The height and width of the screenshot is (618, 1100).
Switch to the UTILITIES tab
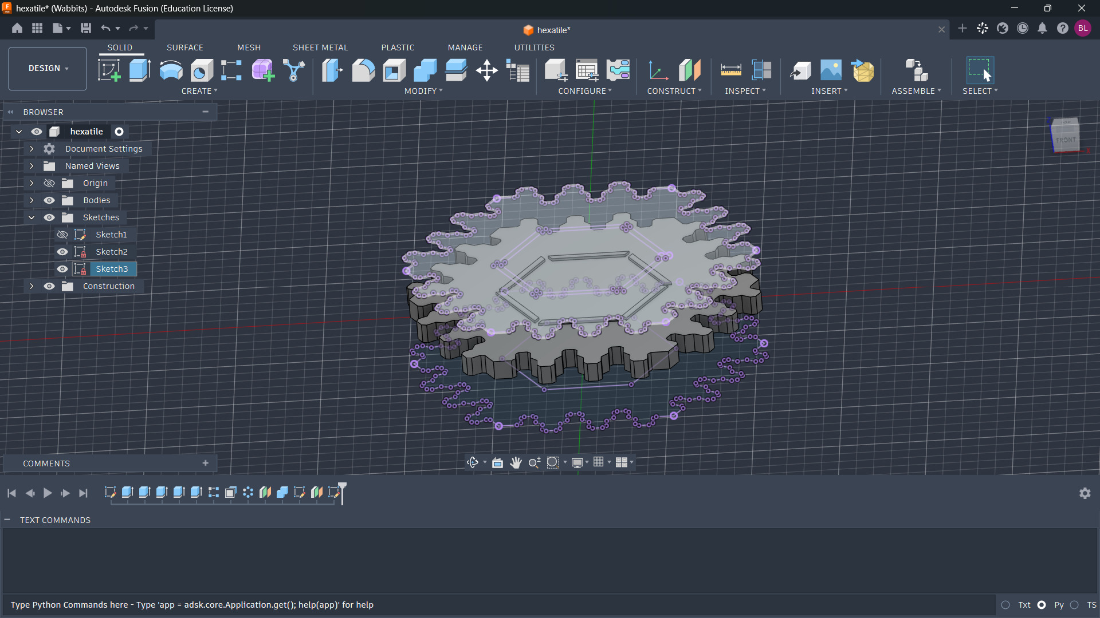point(535,47)
